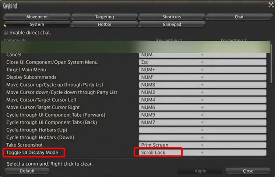Select the Take Screenshot command
The image size is (275, 177).
[x=24, y=145]
